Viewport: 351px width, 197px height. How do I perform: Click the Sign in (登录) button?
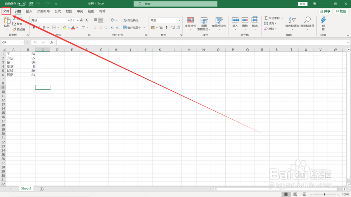pyautogui.click(x=303, y=4)
